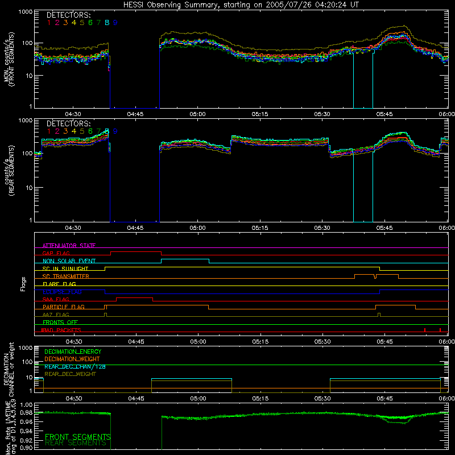Image resolution: width=455 pixels, height=455 pixels.
Task: Click the FRONTS_OFF flag label
Action: pos(60,322)
